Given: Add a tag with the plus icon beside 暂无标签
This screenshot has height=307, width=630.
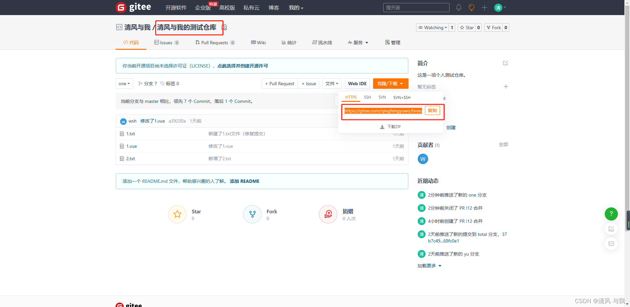Looking at the screenshot, I should click(506, 86).
